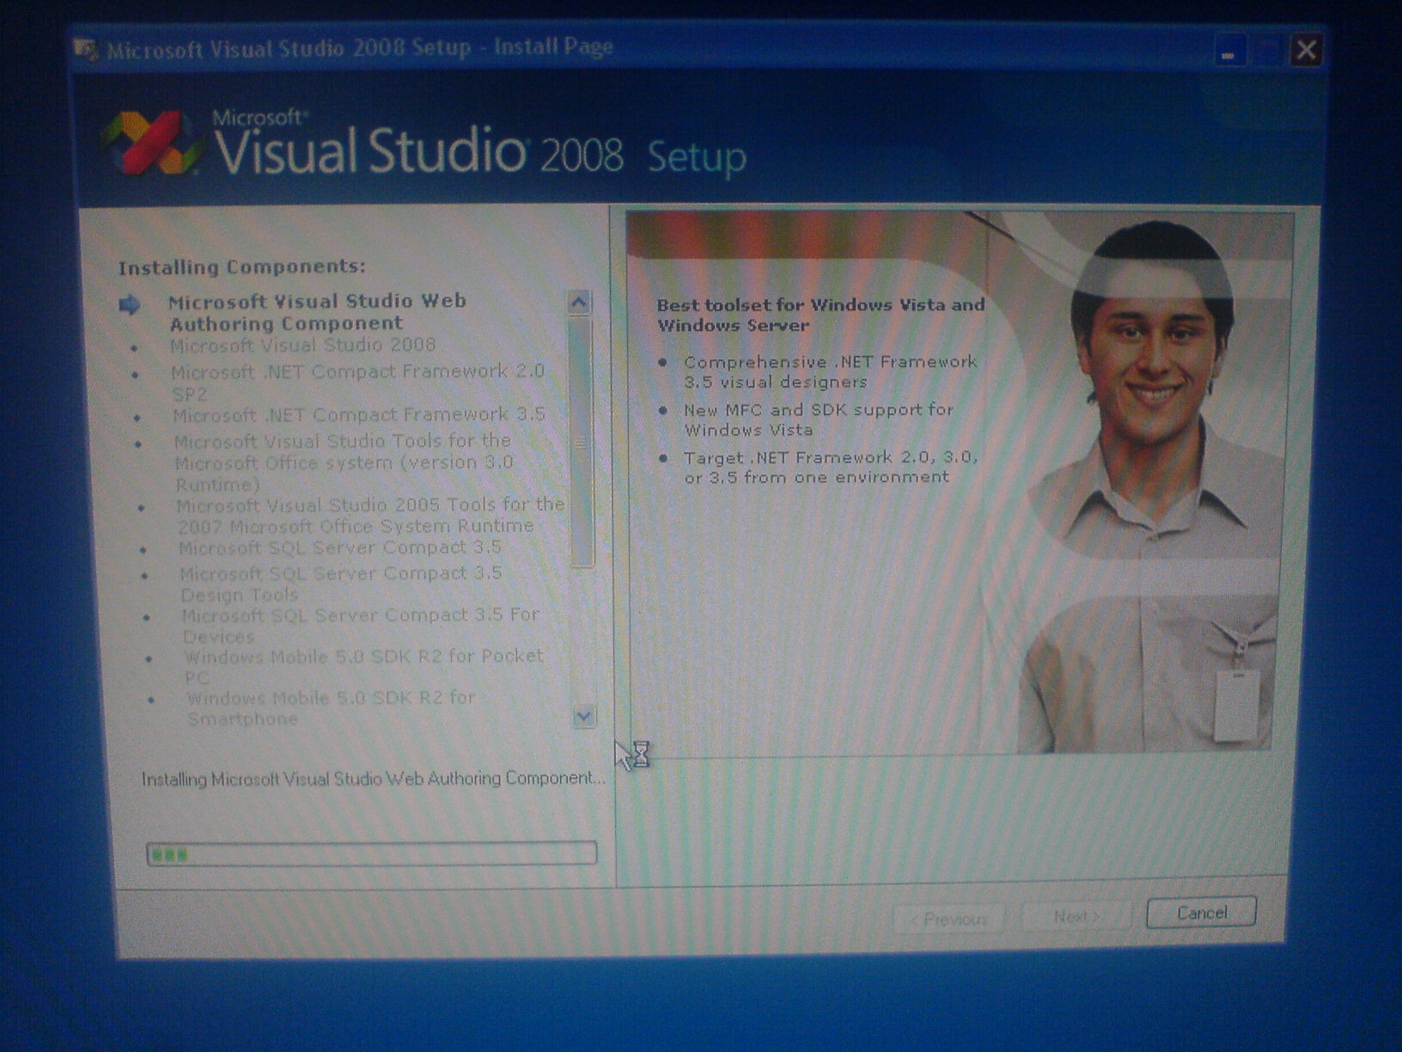Screen dimensions: 1402x1052
Task: Click the component list scrollbar thumb
Action: point(582,443)
